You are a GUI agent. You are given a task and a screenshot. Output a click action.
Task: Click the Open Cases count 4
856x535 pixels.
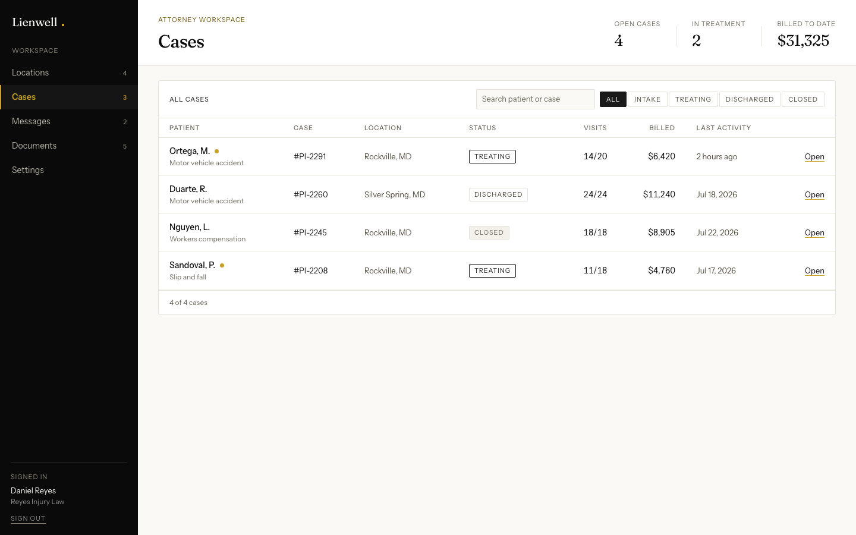(619, 40)
